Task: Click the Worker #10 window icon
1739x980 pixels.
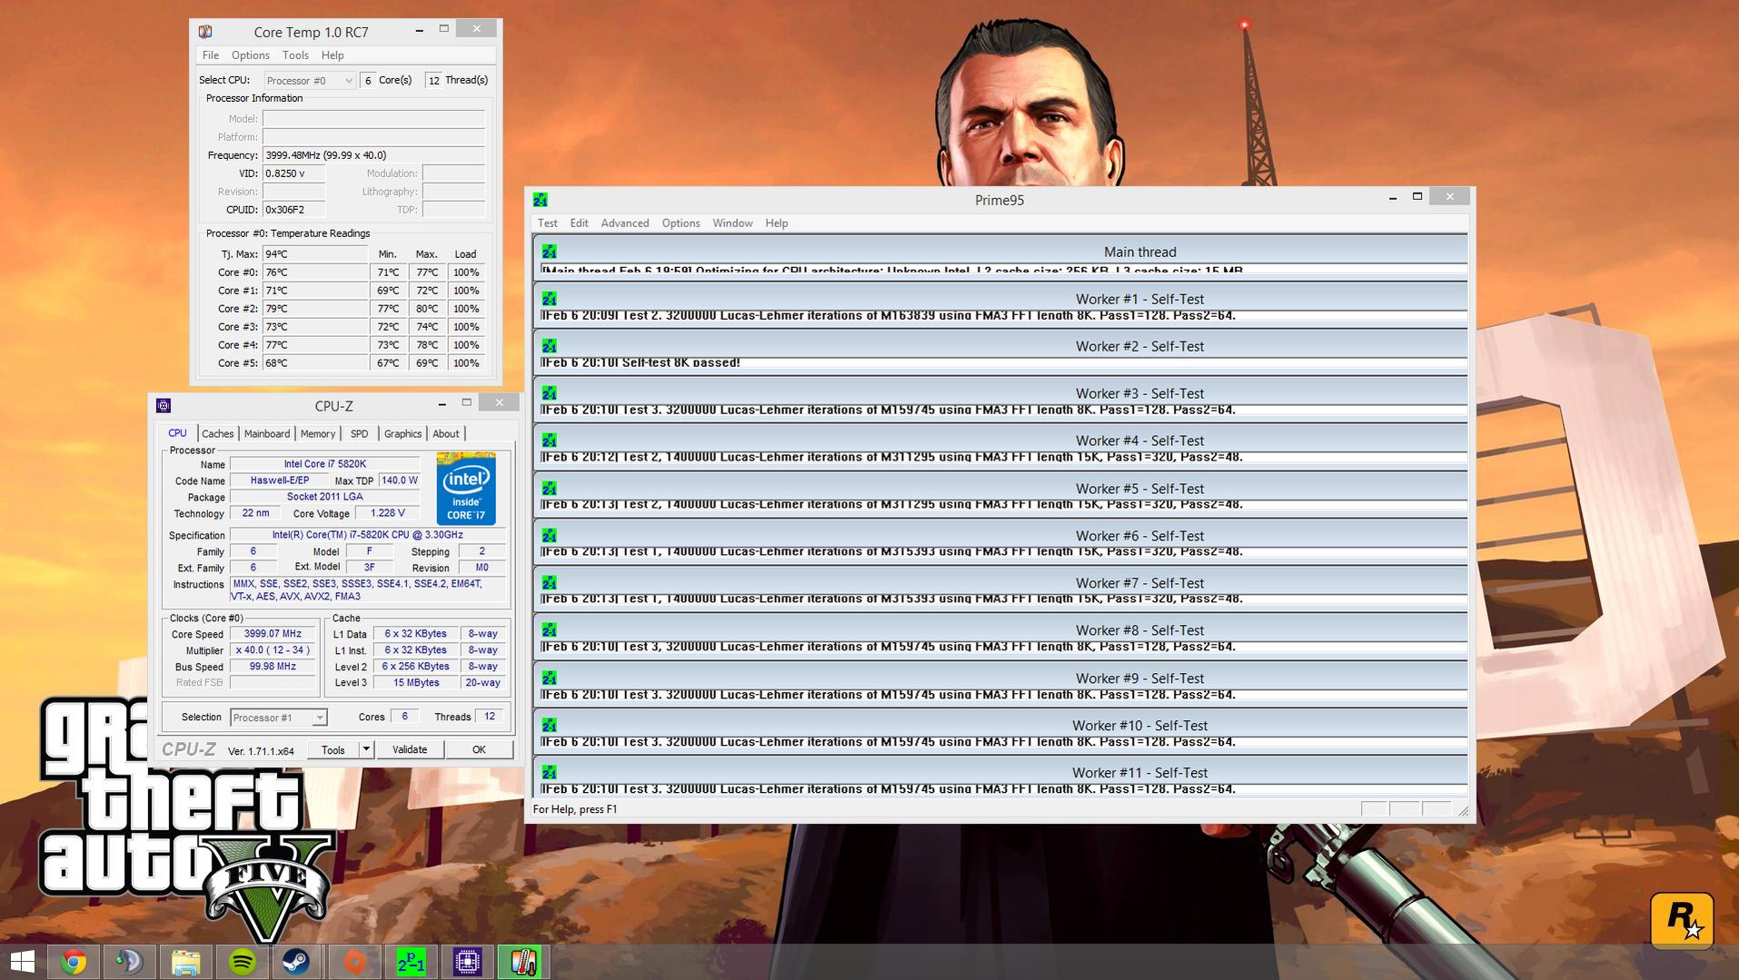Action: click(x=549, y=726)
